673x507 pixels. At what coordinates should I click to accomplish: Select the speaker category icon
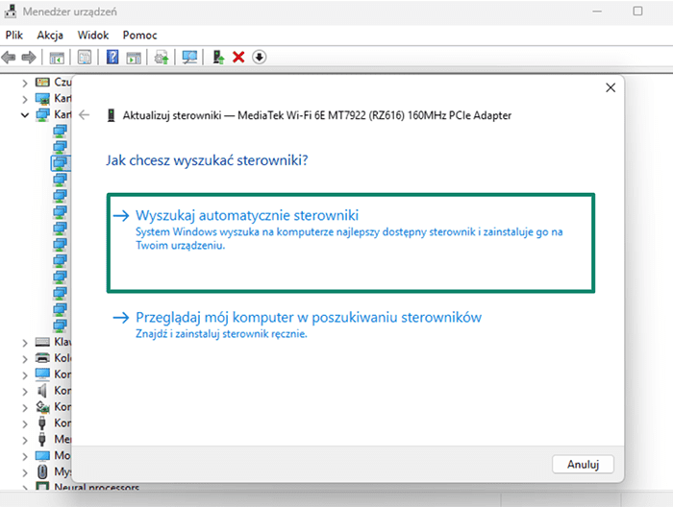point(42,391)
